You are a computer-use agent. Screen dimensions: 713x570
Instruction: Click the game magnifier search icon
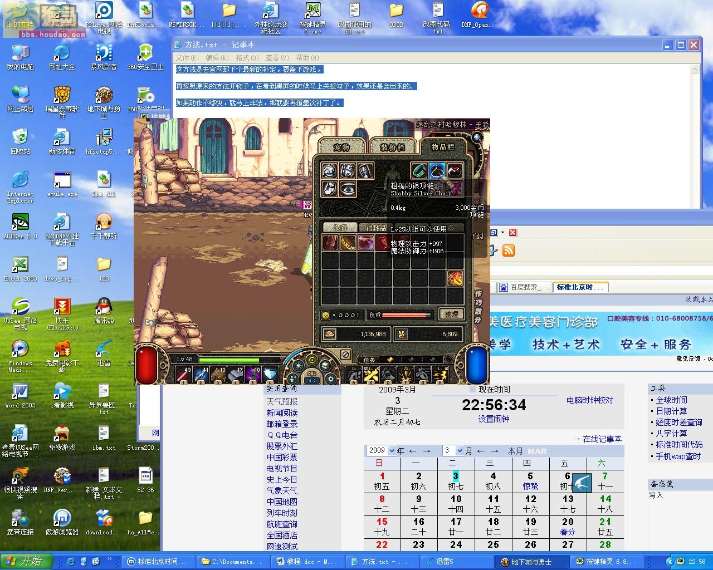pyautogui.click(x=477, y=137)
